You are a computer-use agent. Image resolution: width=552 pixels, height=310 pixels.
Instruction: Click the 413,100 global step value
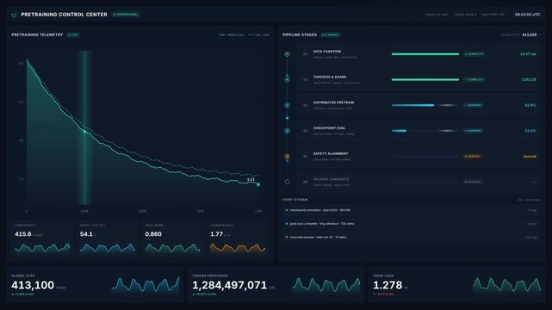click(33, 285)
